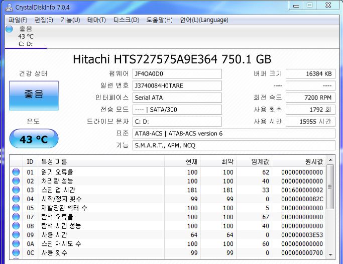Click raw value 00000000082C
This screenshot has height=264, width=343.
pyautogui.click(x=302, y=199)
